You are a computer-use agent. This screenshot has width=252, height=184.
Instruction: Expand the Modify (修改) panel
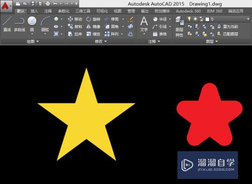pos(101,41)
